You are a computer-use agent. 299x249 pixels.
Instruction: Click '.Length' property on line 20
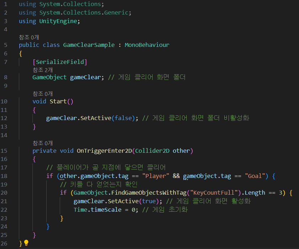(x=253, y=193)
